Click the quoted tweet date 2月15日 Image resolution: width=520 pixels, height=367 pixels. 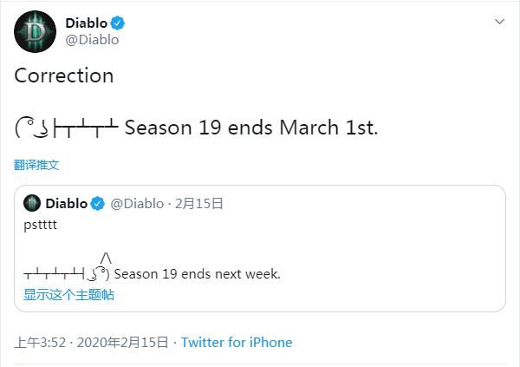(199, 204)
